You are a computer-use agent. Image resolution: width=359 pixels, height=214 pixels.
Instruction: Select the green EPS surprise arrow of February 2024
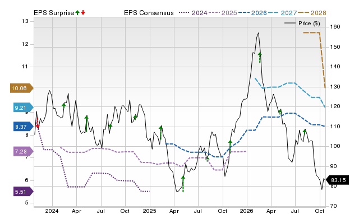coord(64,105)
